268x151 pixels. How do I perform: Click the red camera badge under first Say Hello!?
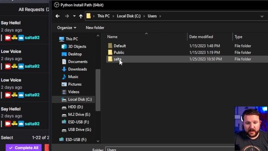pyautogui.click(x=8, y=38)
